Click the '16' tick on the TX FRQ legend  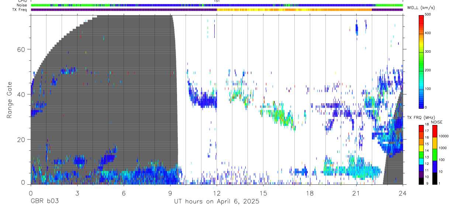427,137
